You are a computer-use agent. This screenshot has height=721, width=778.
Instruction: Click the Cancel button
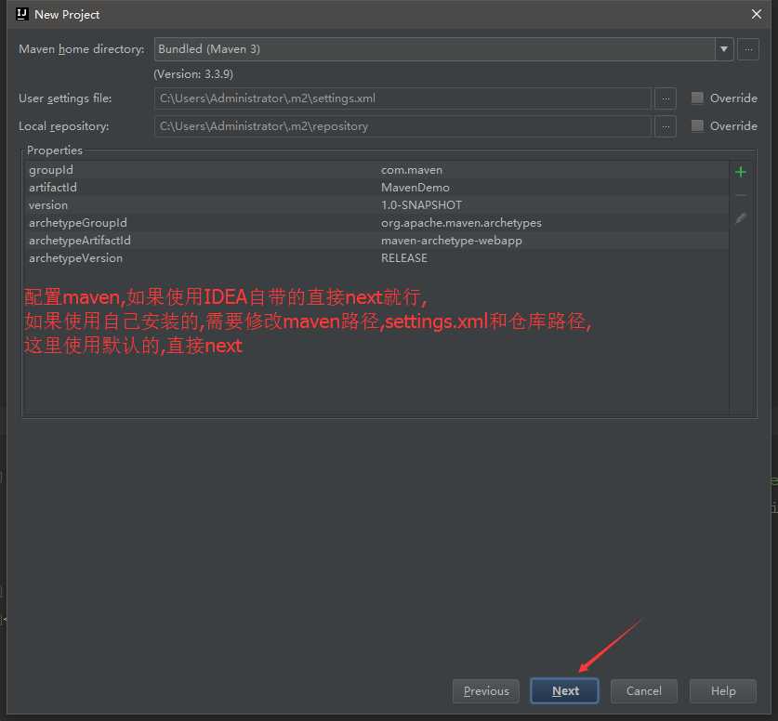[643, 690]
